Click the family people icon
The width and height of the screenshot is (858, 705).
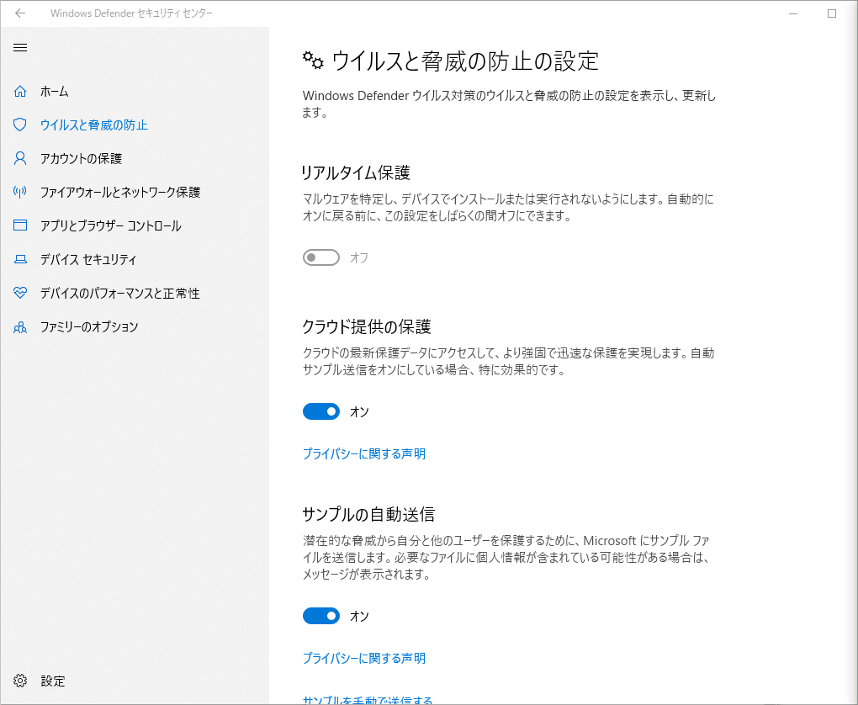20,327
